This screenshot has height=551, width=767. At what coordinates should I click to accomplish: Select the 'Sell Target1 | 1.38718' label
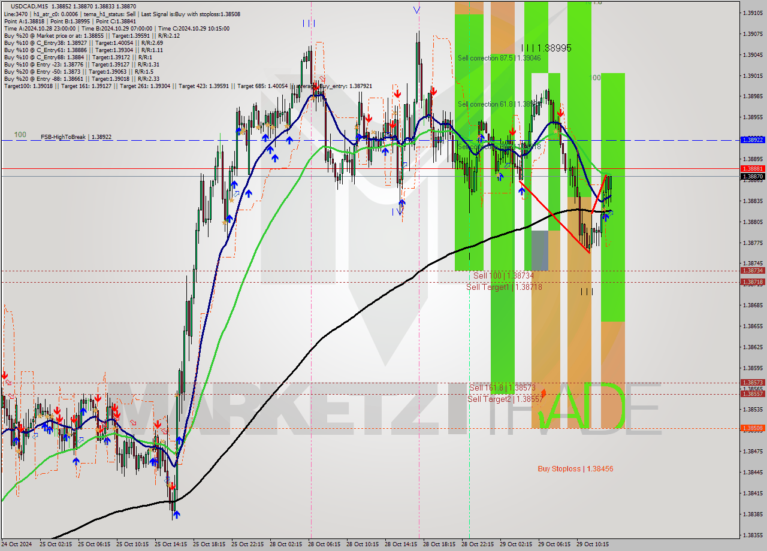(x=504, y=287)
